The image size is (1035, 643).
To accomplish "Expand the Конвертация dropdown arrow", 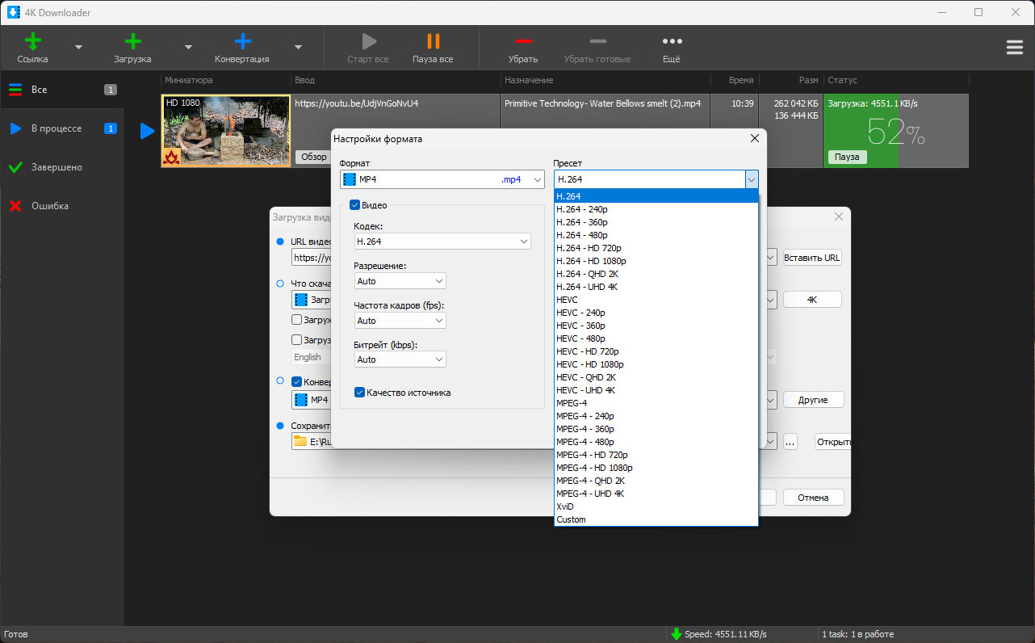I will click(x=298, y=47).
